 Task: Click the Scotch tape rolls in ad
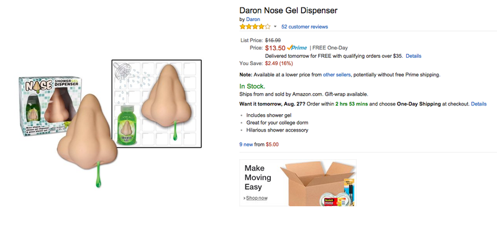pos(333,199)
